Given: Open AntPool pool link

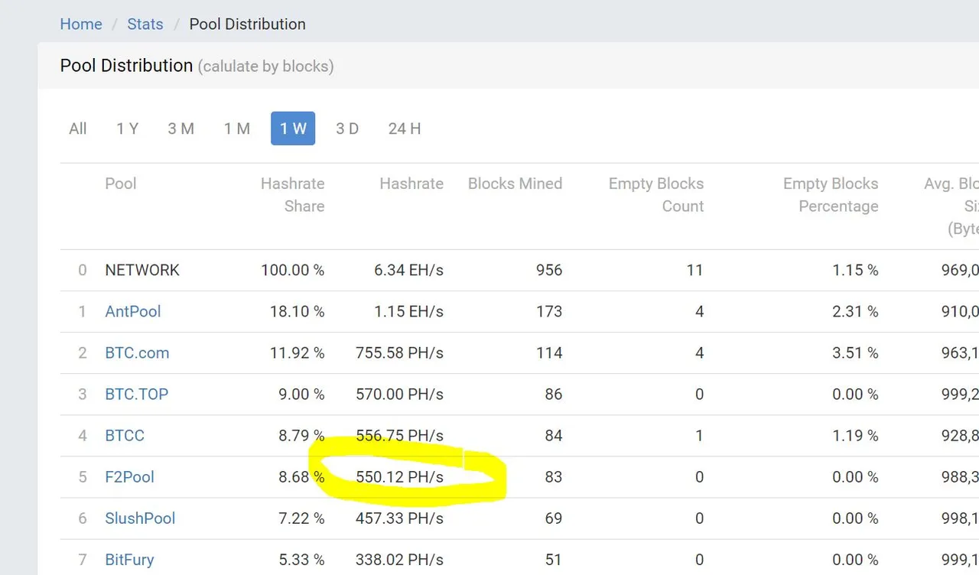Looking at the screenshot, I should coord(133,311).
